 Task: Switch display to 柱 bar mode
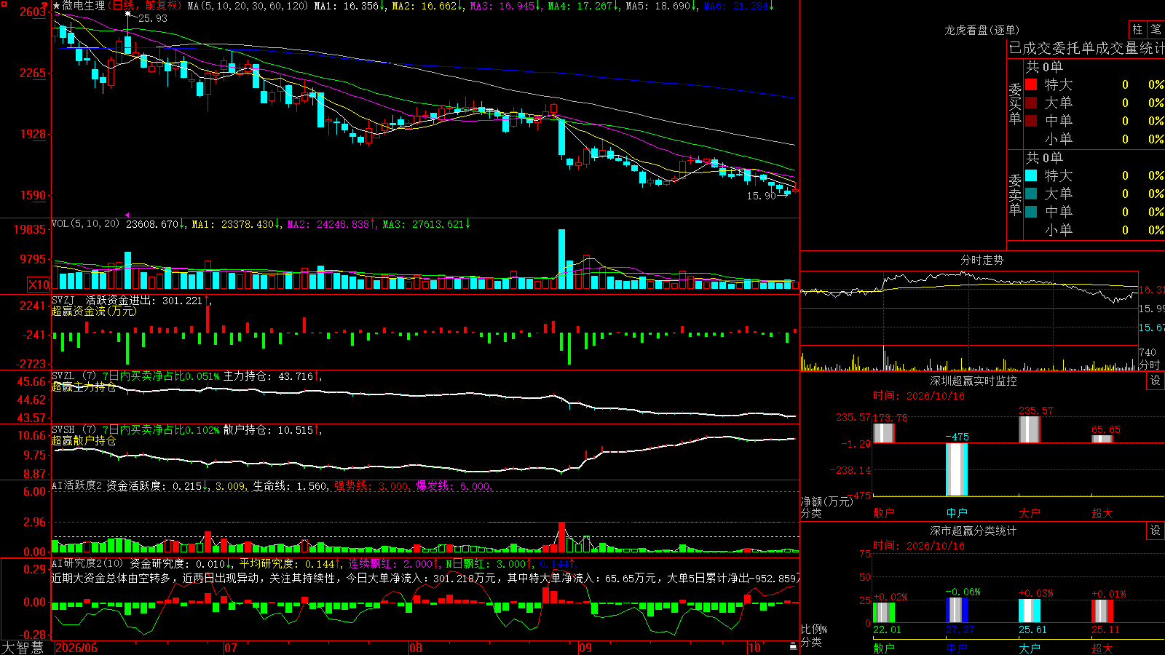[x=1137, y=30]
